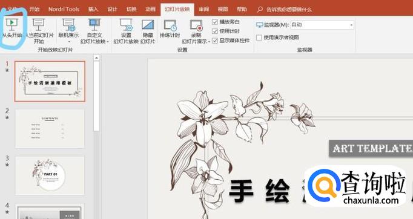Click the slide panel scrollbar thumb
The image size is (413, 219).
coord(96,96)
